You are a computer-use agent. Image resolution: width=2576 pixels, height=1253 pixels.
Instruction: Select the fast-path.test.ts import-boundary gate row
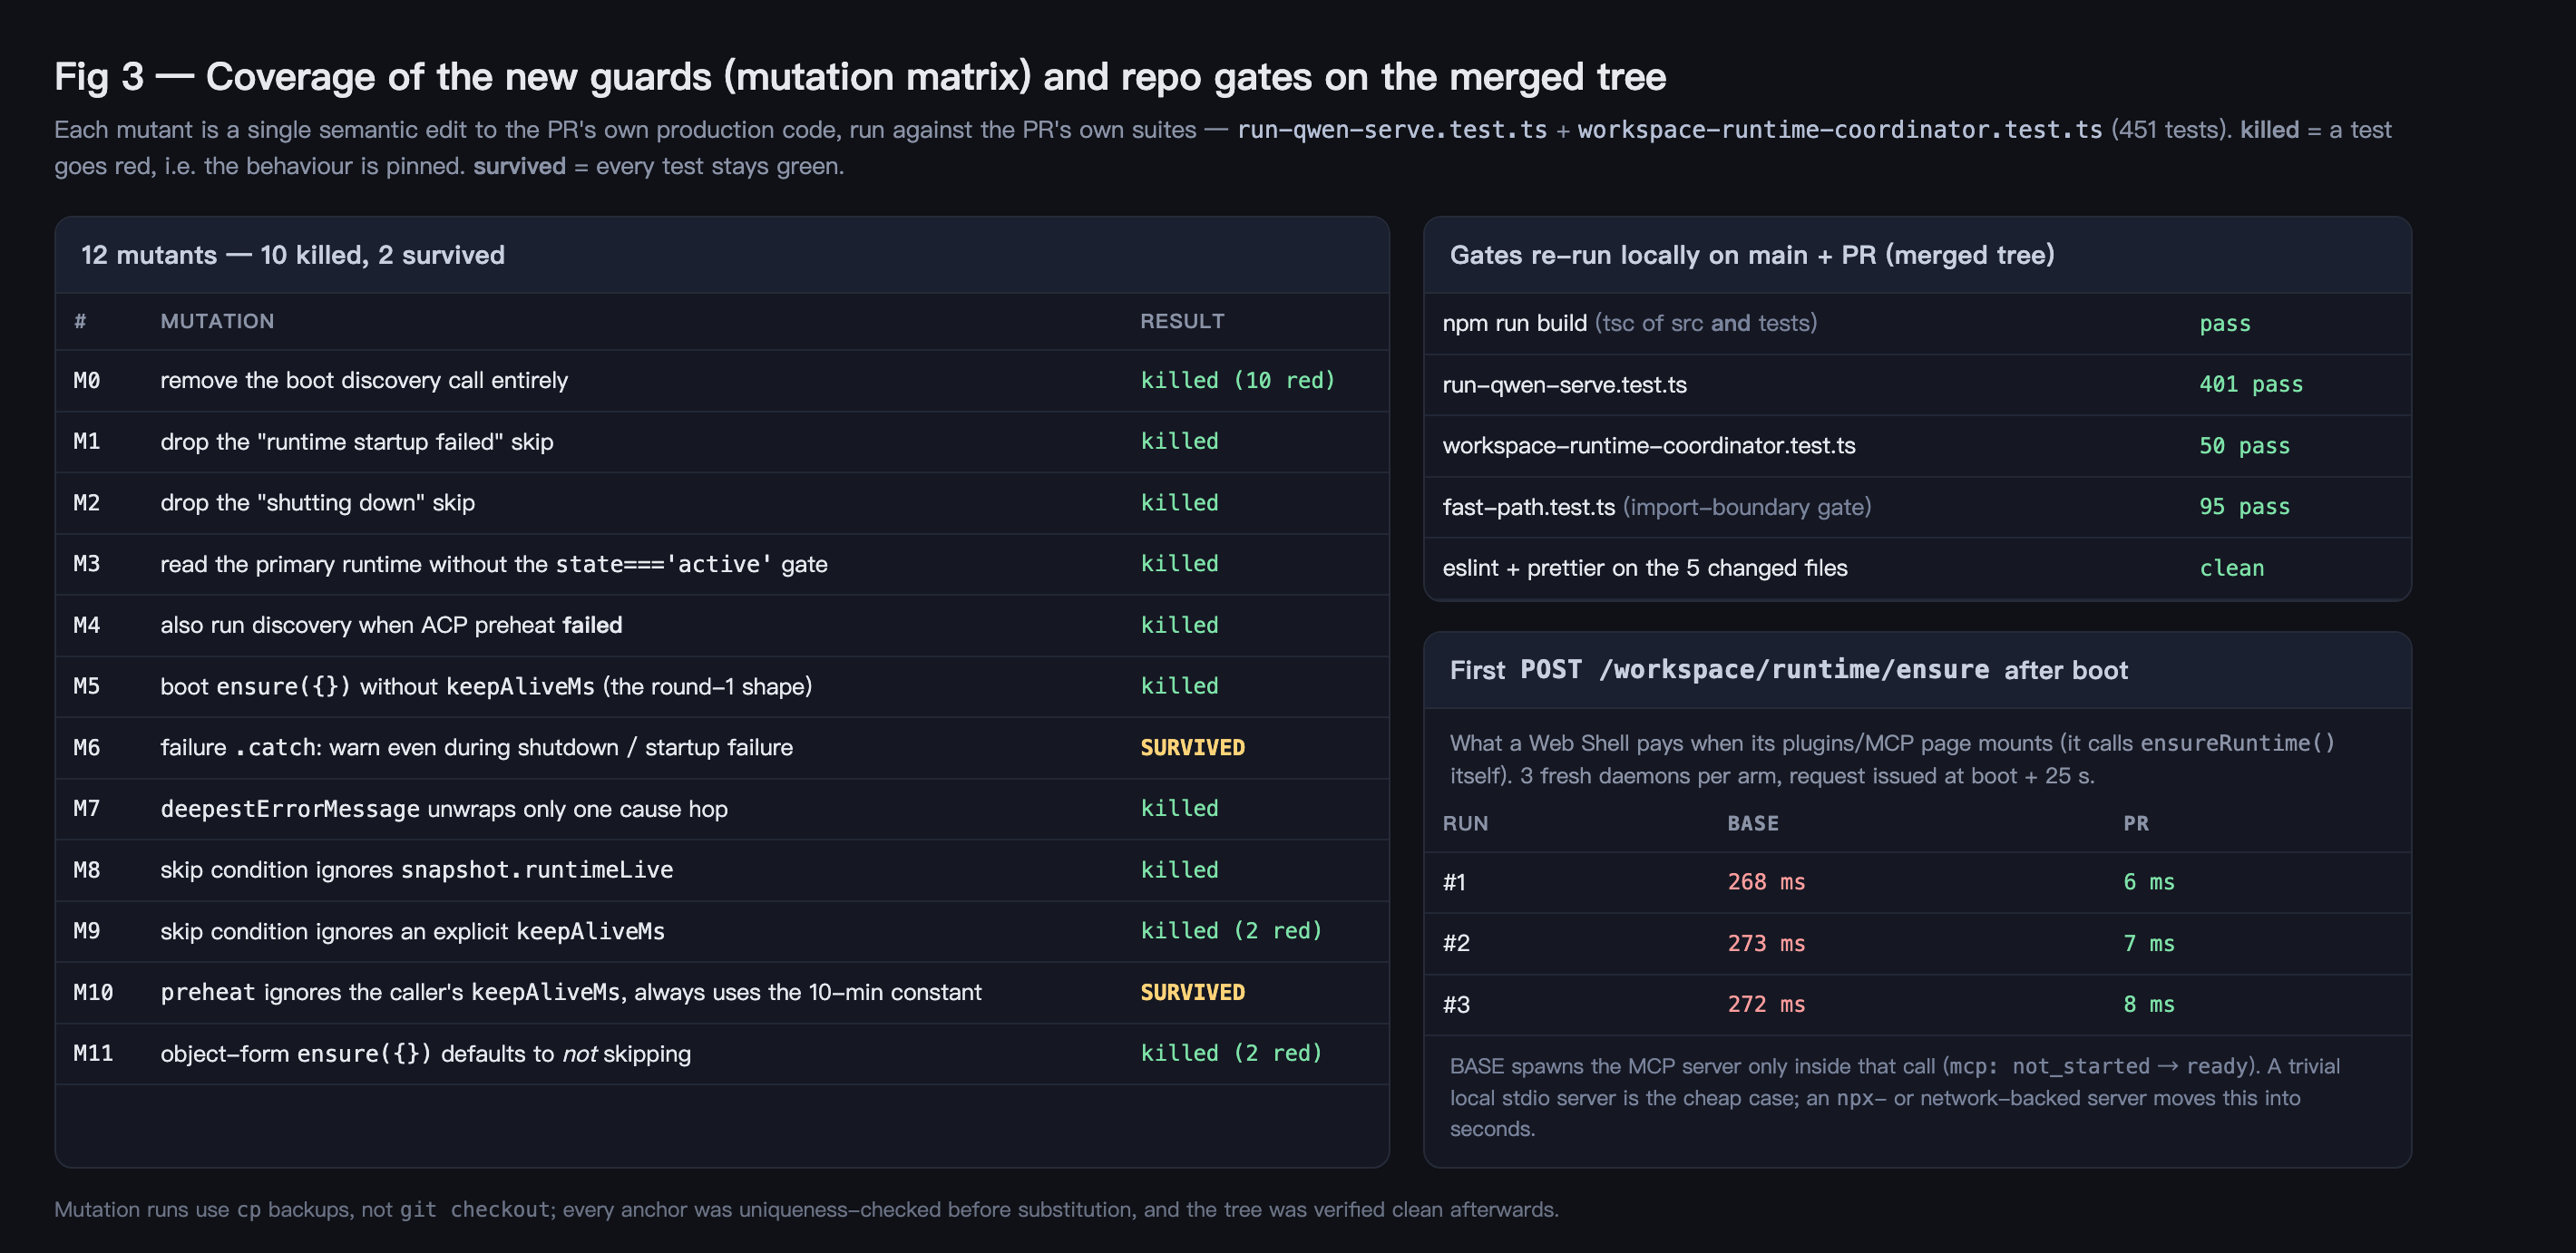click(x=1917, y=507)
